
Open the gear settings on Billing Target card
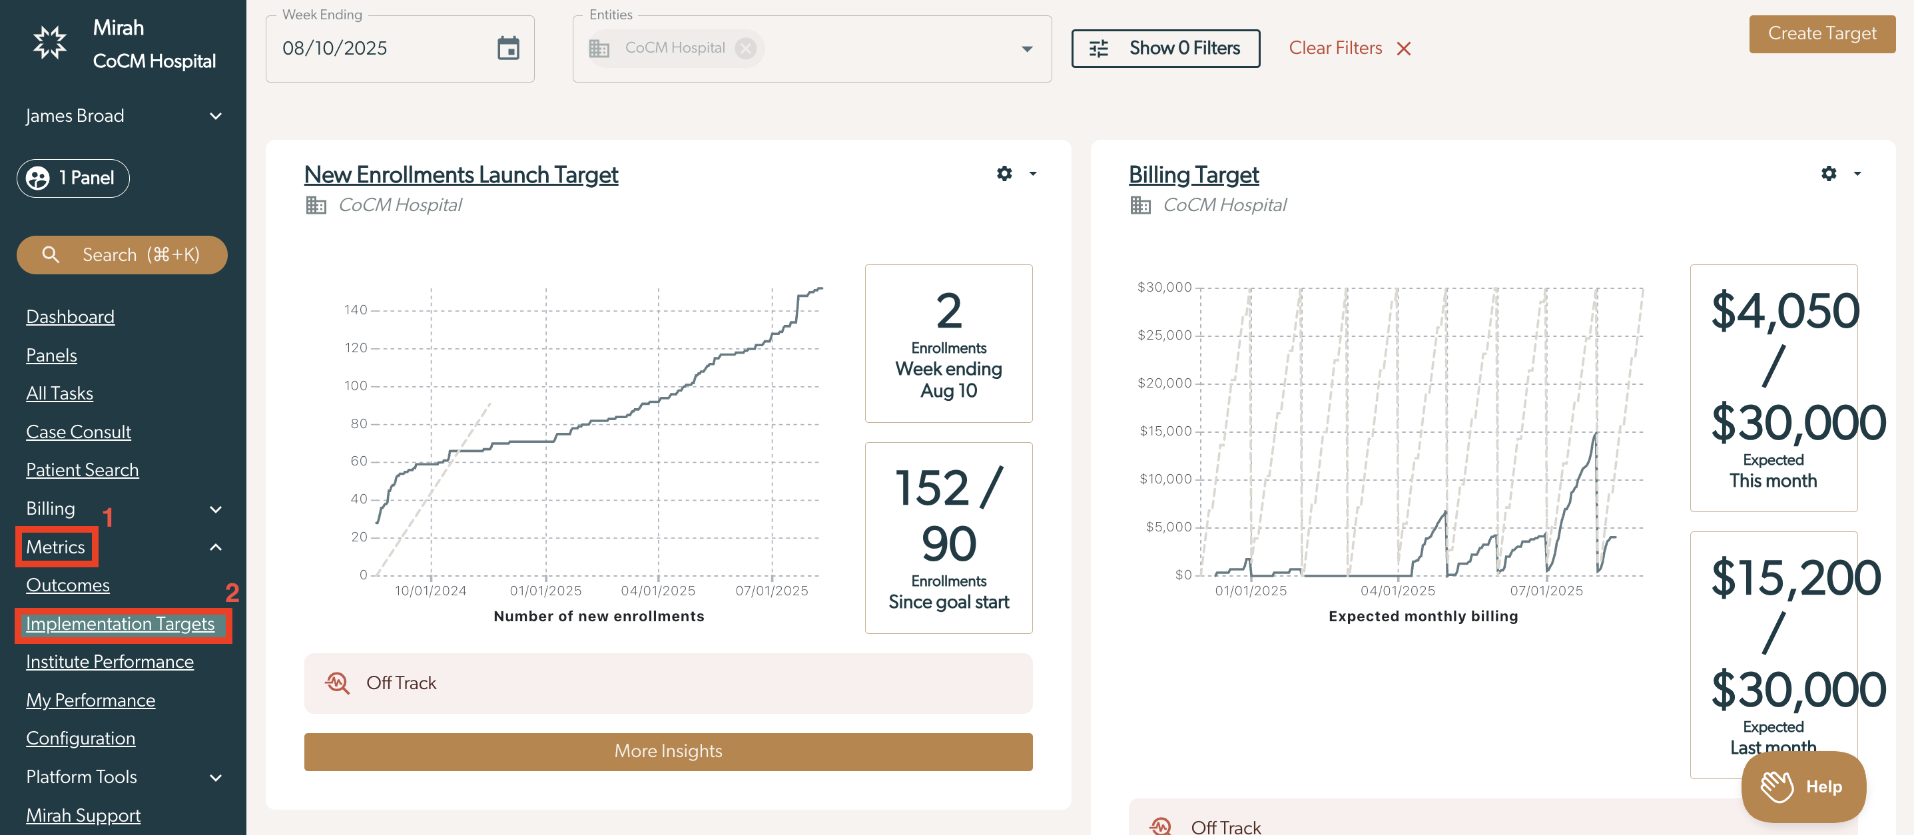(x=1829, y=173)
